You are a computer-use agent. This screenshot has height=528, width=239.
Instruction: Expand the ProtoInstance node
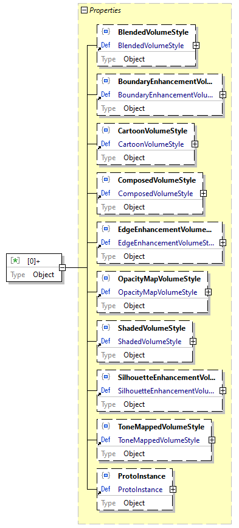click(173, 490)
